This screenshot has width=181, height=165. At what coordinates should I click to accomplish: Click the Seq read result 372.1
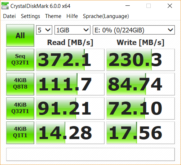tap(70, 60)
